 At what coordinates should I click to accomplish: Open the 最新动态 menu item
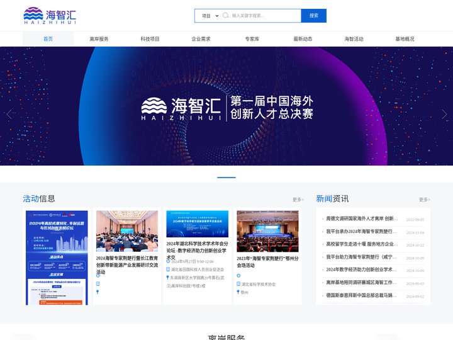303,39
